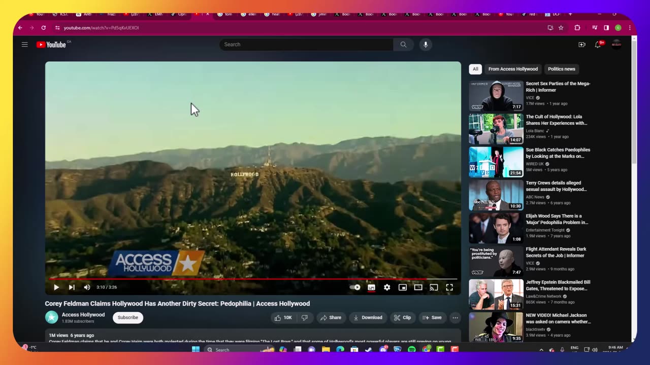Show hidden system tray icons
The image size is (650, 365).
coord(541,350)
